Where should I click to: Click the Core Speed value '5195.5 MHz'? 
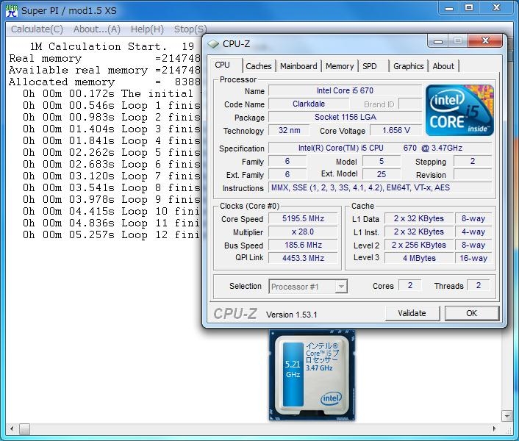[303, 219]
